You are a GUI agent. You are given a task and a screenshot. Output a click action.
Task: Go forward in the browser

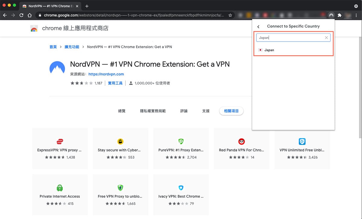coord(13,15)
